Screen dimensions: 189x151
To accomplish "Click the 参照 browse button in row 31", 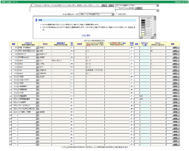I will [x=176, y=144].
